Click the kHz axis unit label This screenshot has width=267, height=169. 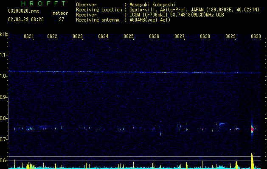(4, 34)
